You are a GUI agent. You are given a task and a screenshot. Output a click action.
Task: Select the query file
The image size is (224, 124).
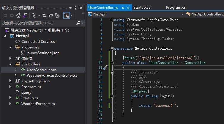point(26,92)
